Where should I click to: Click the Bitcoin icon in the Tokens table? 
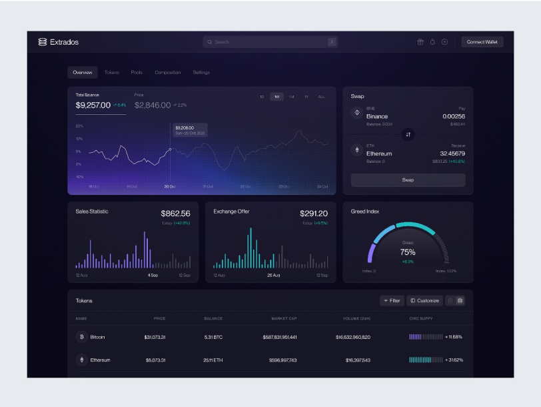coord(81,337)
